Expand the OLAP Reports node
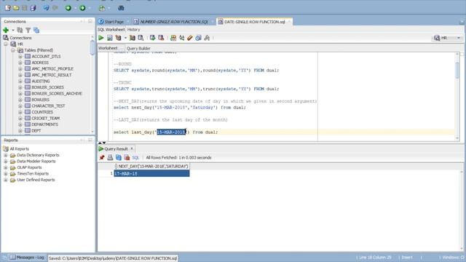The width and height of the screenshot is (466, 262). click(x=6, y=167)
